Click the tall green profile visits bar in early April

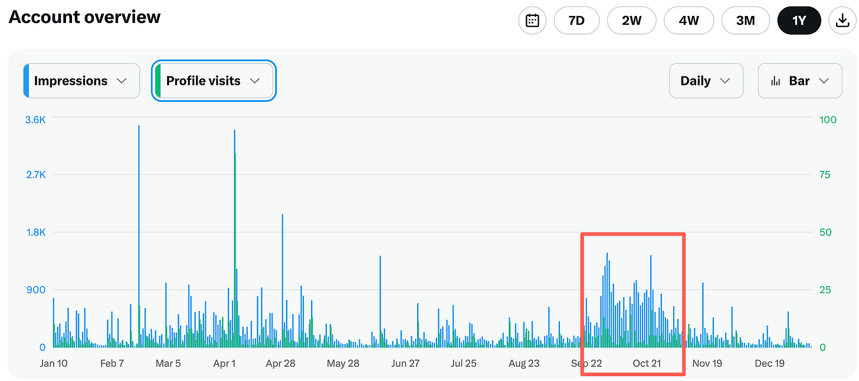(235, 250)
